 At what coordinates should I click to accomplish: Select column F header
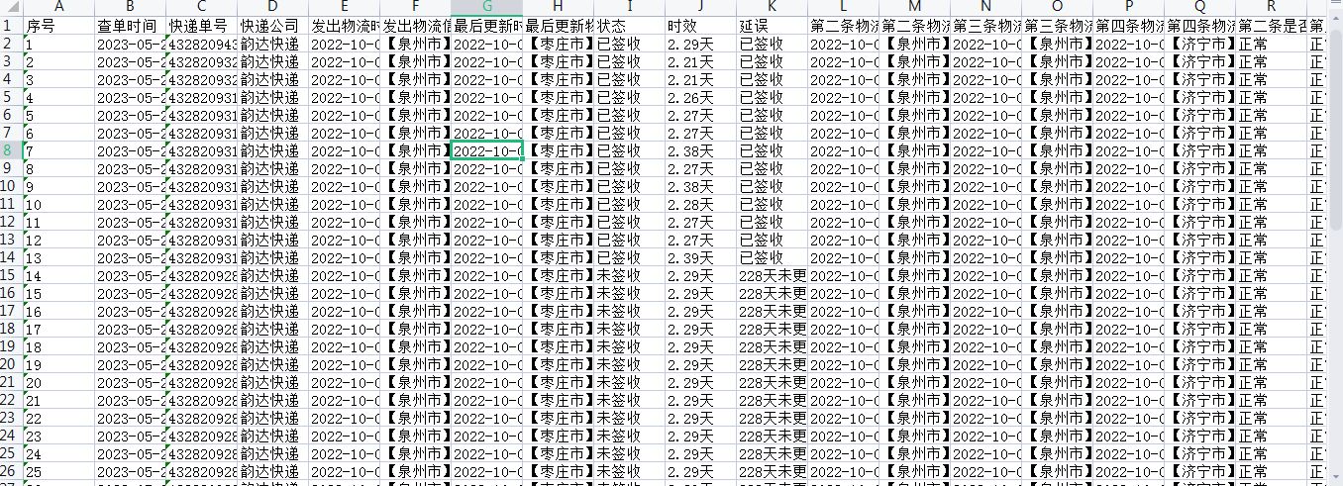pyautogui.click(x=416, y=7)
